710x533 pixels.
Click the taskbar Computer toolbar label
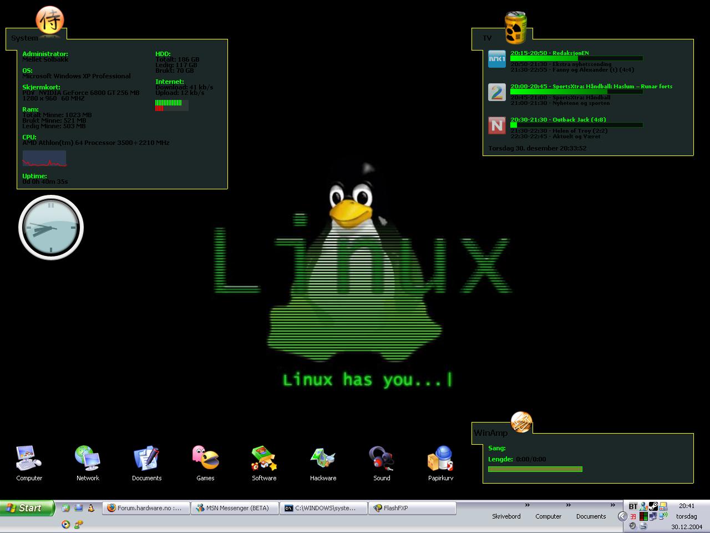(548, 516)
